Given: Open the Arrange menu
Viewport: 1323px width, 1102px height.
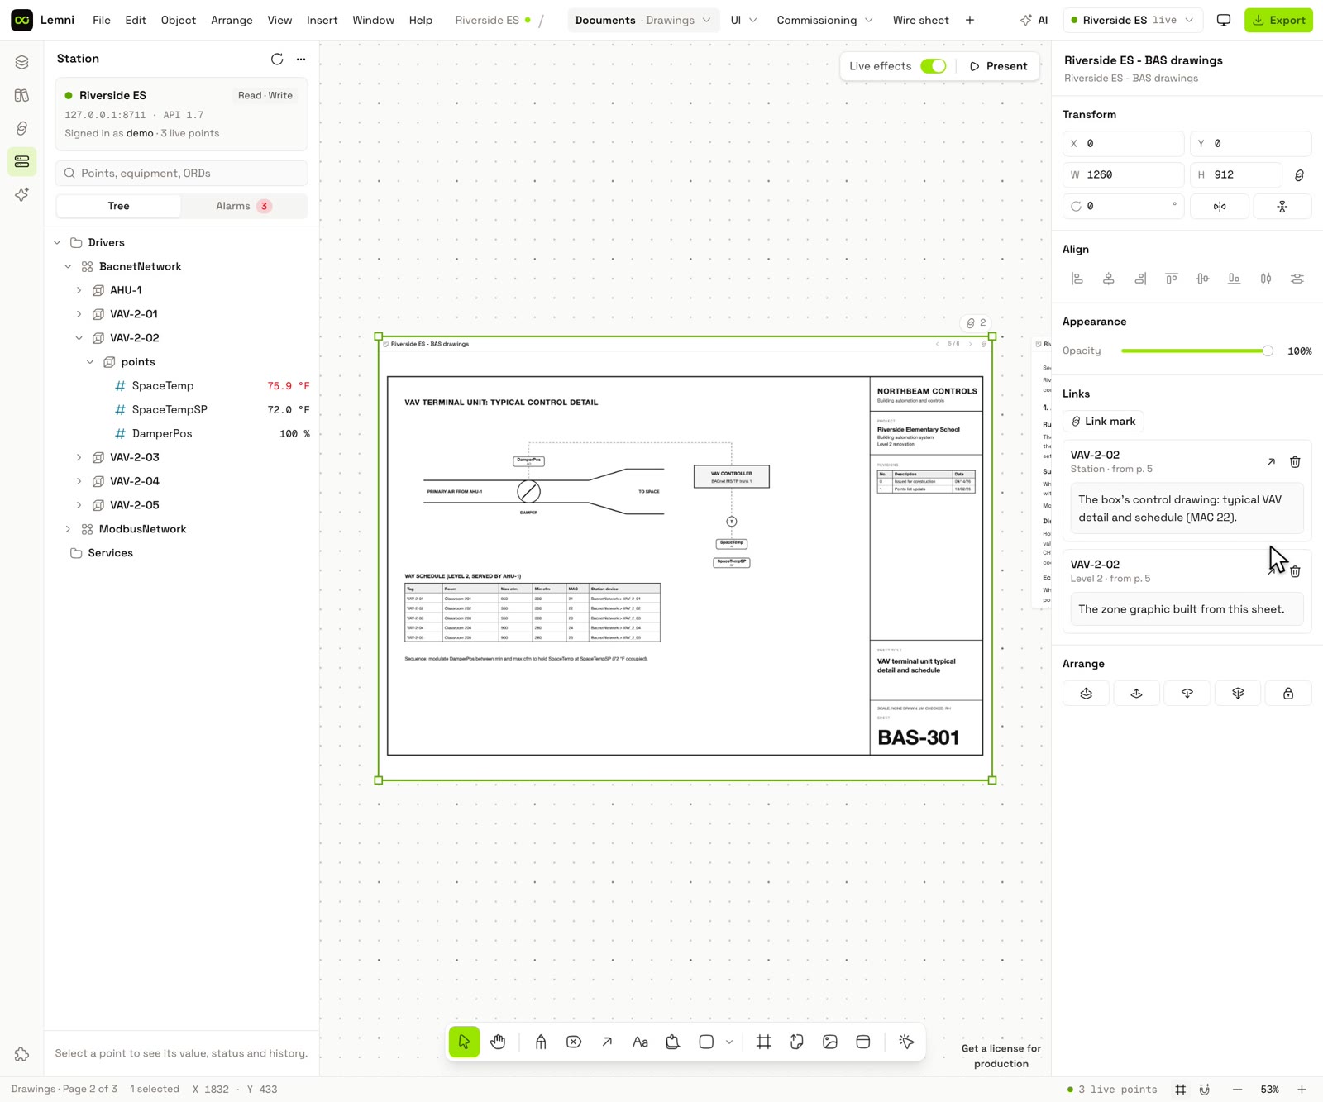Looking at the screenshot, I should coord(232,20).
